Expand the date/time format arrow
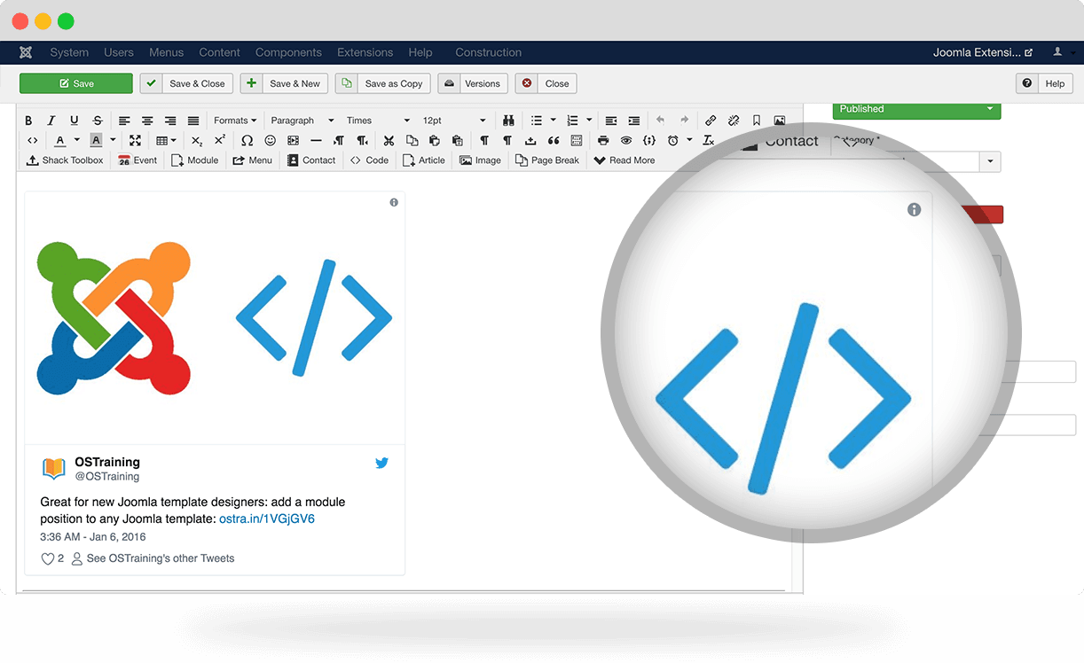The image size is (1084, 663). pyautogui.click(x=689, y=140)
